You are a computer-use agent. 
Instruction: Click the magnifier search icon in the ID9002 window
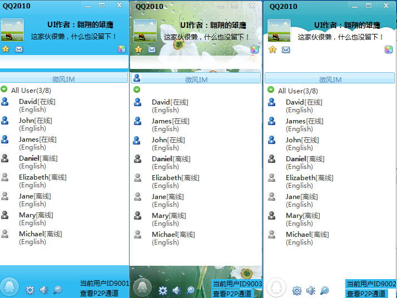[324, 290]
